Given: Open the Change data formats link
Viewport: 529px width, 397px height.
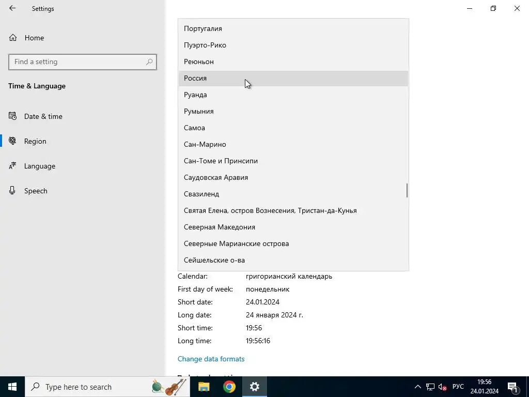Looking at the screenshot, I should point(211,359).
